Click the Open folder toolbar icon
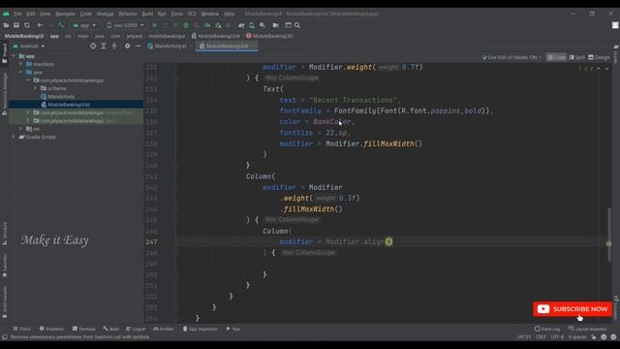Image resolution: width=620 pixels, height=349 pixels. click(x=6, y=25)
